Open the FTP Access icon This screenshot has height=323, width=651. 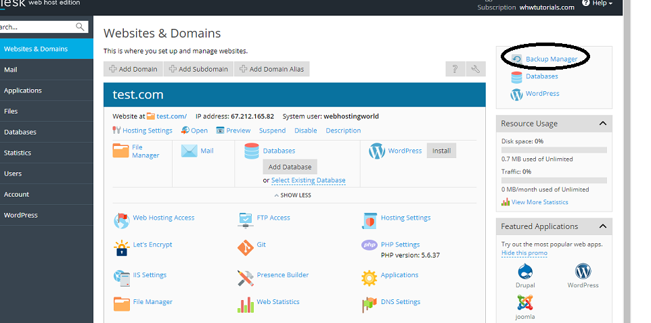point(245,219)
